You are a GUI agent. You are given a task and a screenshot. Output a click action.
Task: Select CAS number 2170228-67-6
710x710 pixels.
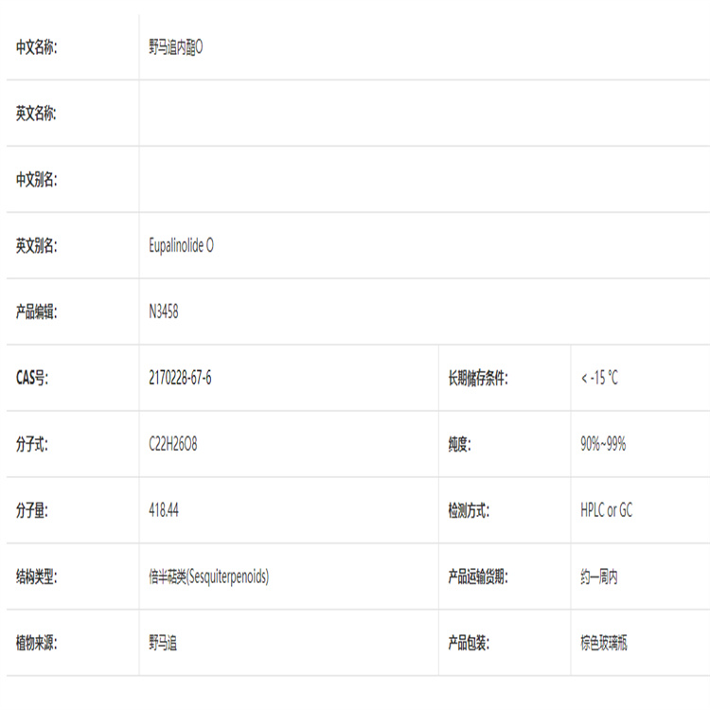pos(180,379)
